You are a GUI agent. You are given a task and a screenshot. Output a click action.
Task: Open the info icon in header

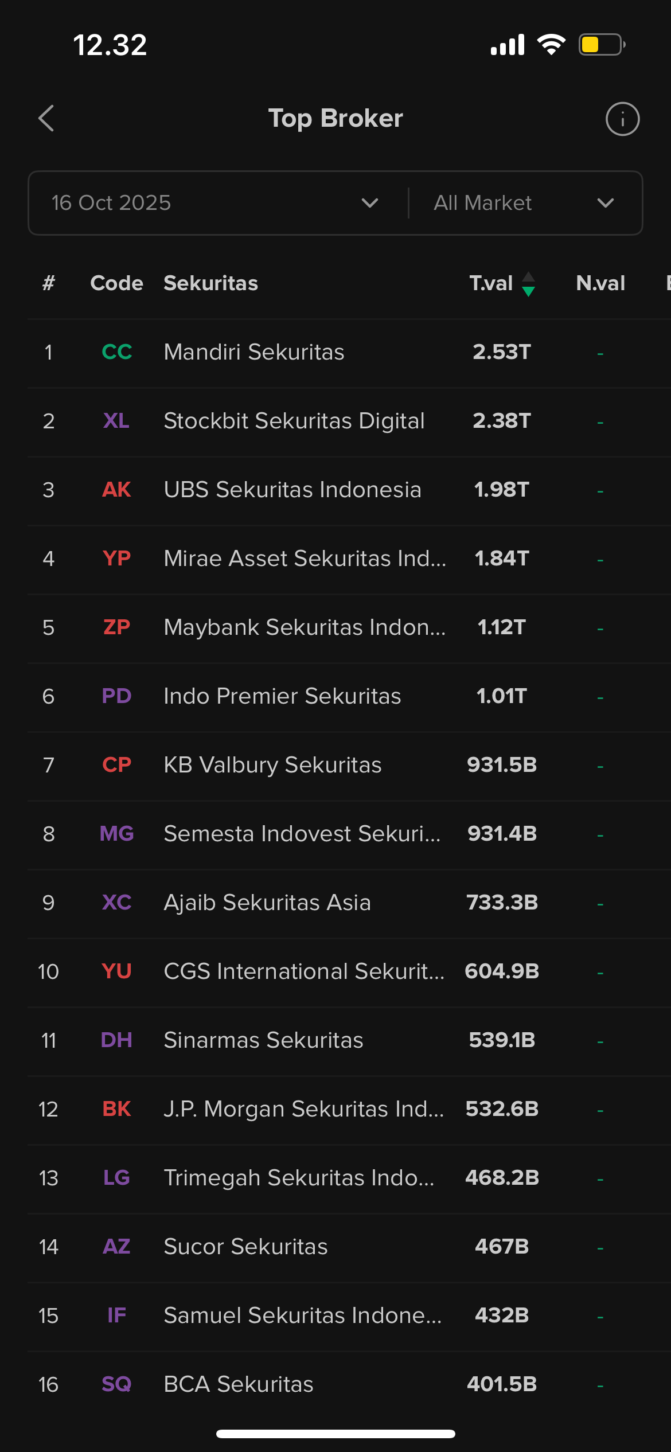click(622, 119)
